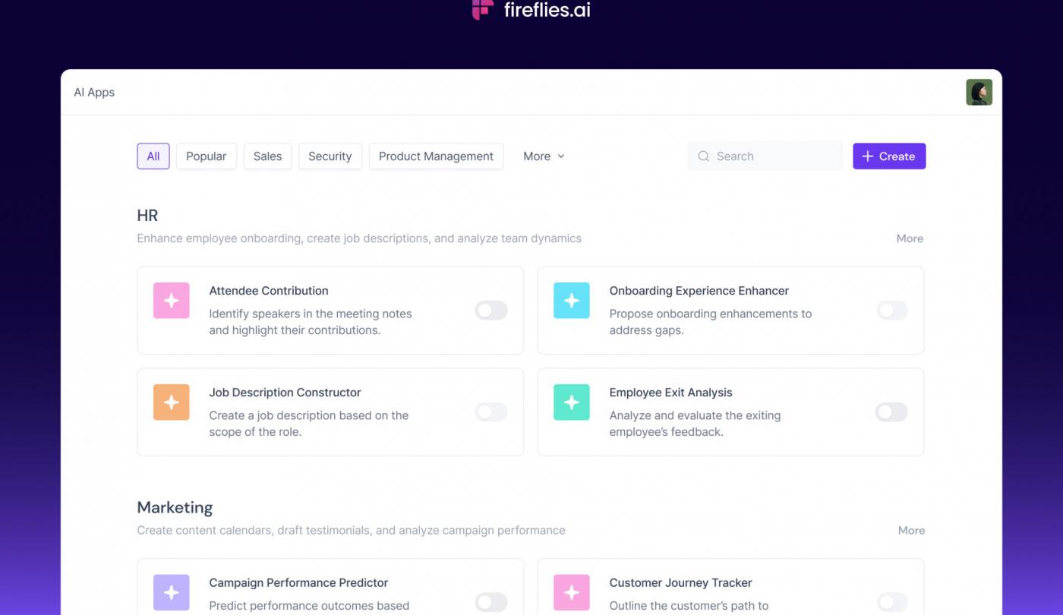The height and width of the screenshot is (615, 1063).
Task: Open Campaign Performance Predictor title
Action: point(298,583)
